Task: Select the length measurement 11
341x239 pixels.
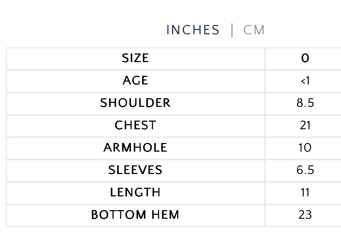Action: coord(305,192)
